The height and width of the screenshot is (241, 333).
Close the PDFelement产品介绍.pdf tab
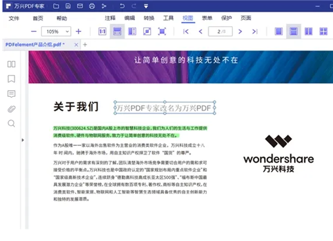(76, 45)
